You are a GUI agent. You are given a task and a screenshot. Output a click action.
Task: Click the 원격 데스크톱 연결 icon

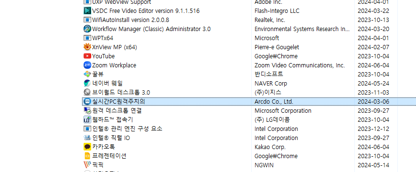pyautogui.click(x=87, y=111)
